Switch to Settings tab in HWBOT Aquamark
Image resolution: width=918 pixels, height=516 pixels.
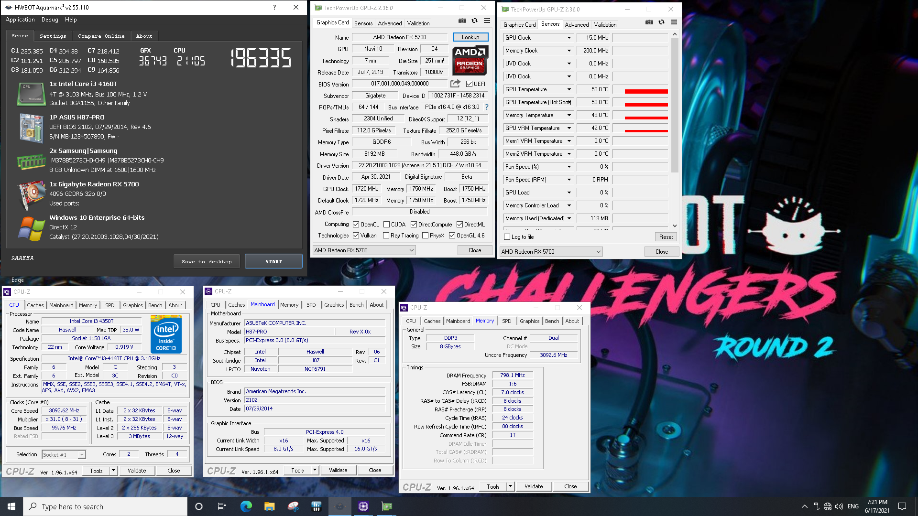click(x=53, y=36)
